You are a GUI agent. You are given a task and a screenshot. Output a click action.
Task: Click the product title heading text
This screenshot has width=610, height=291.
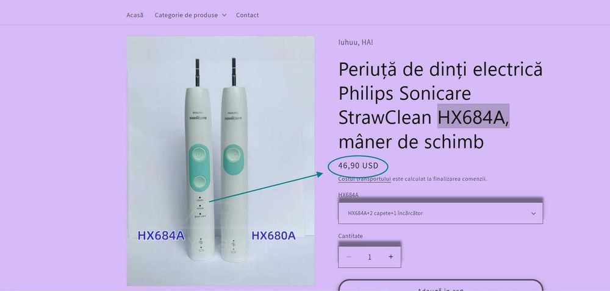coord(440,105)
